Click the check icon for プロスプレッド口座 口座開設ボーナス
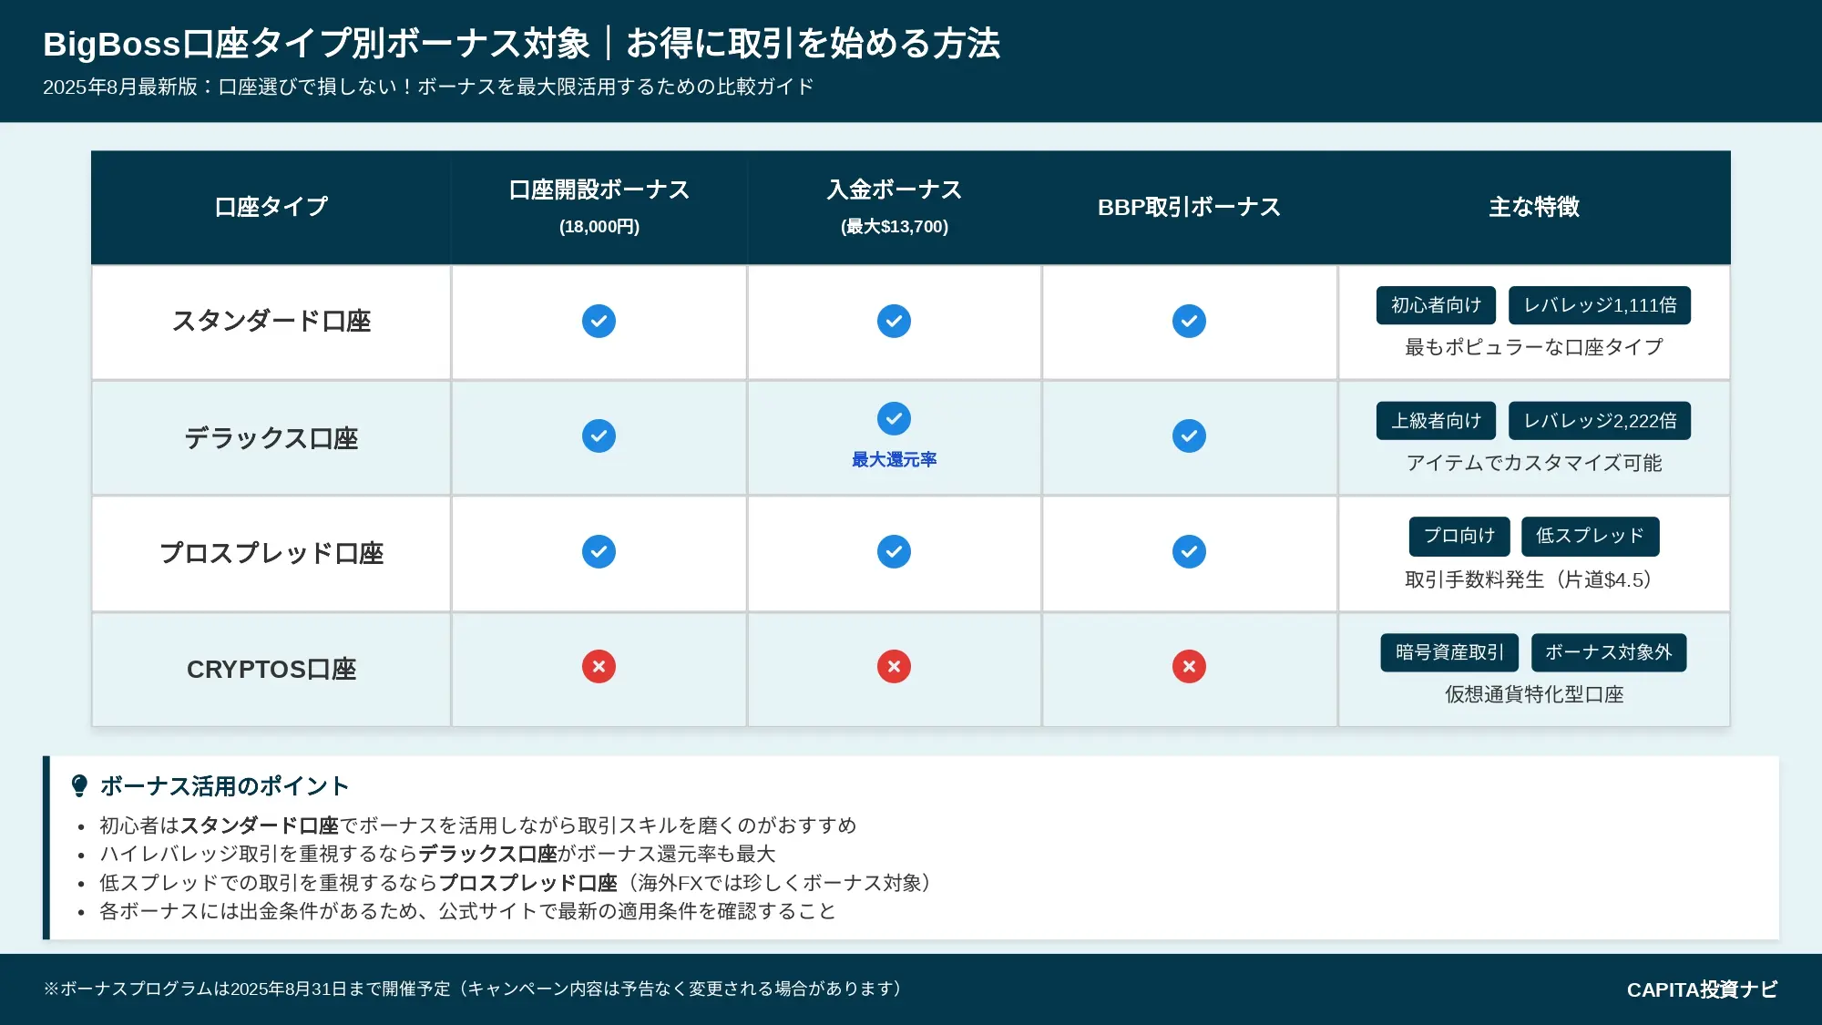Image resolution: width=1822 pixels, height=1025 pixels. (x=599, y=551)
